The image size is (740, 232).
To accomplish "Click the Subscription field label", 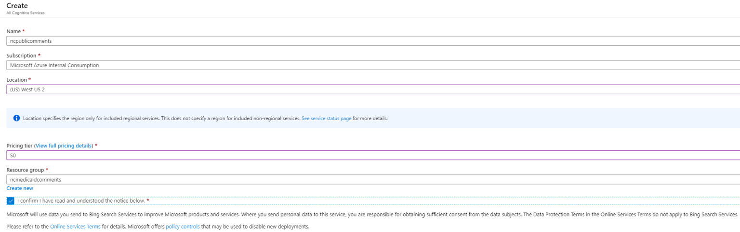I will [x=21, y=56].
